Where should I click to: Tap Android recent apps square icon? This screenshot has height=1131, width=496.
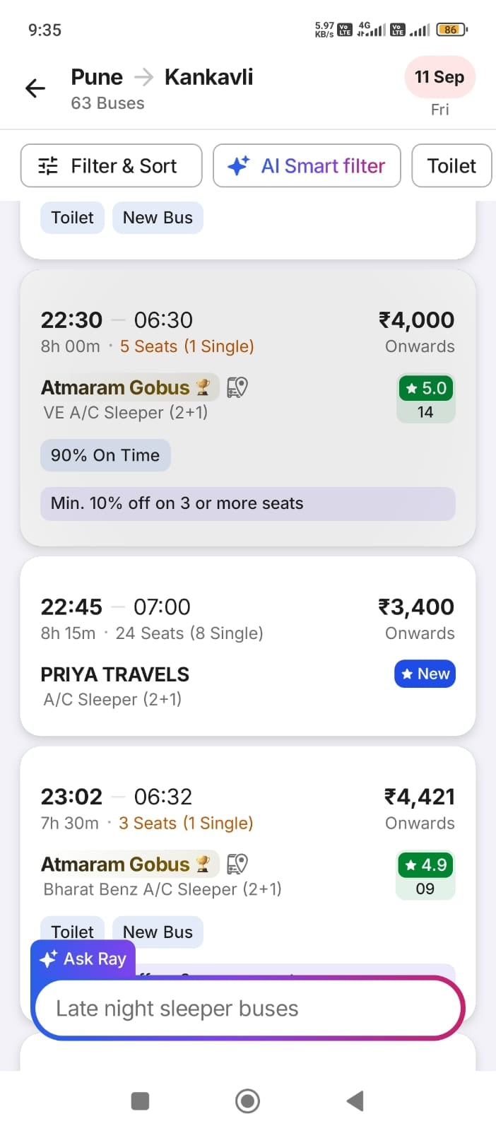[x=141, y=1101]
